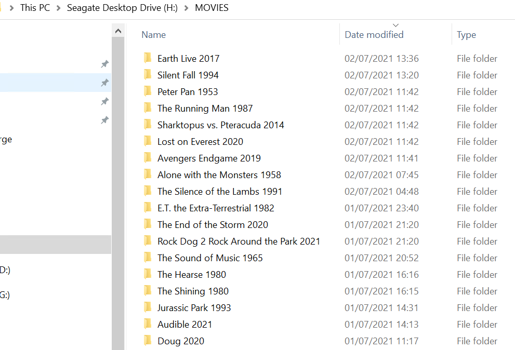Viewport: 515px width, 350px height.
Task: Select Doug 2020 name
Action: 181,341
